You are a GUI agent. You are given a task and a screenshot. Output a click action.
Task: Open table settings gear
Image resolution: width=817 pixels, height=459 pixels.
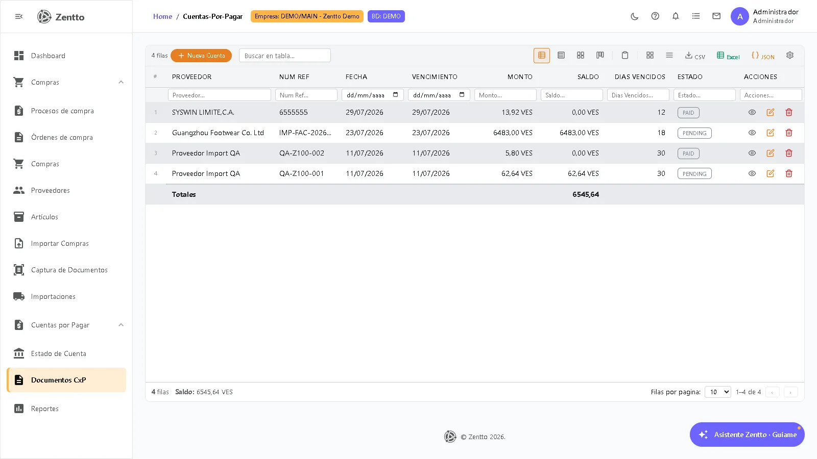pos(790,55)
